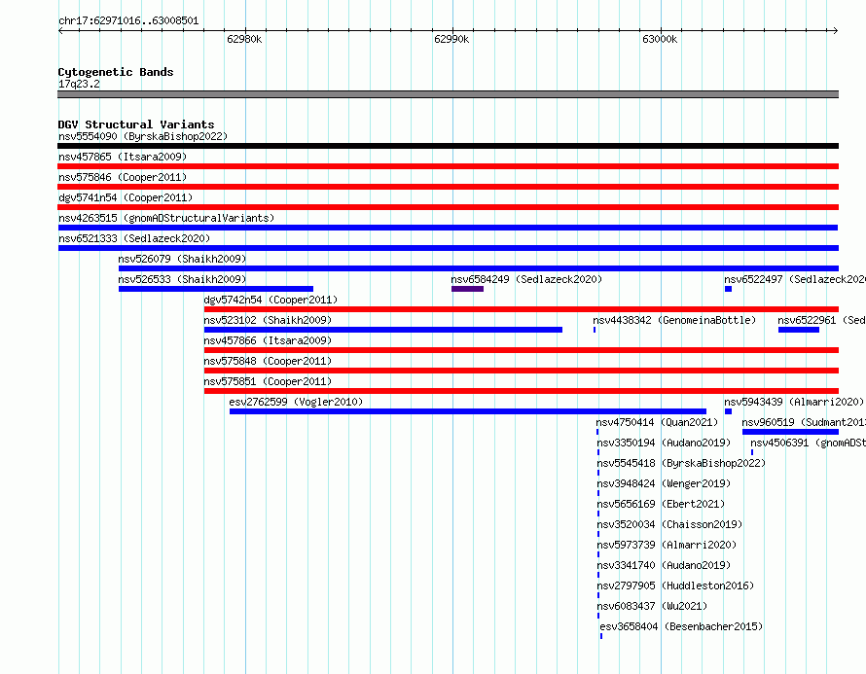The width and height of the screenshot is (866, 674).
Task: Open nsv4263515 (gnomADStructuralVariants) label
Action: coord(166,218)
